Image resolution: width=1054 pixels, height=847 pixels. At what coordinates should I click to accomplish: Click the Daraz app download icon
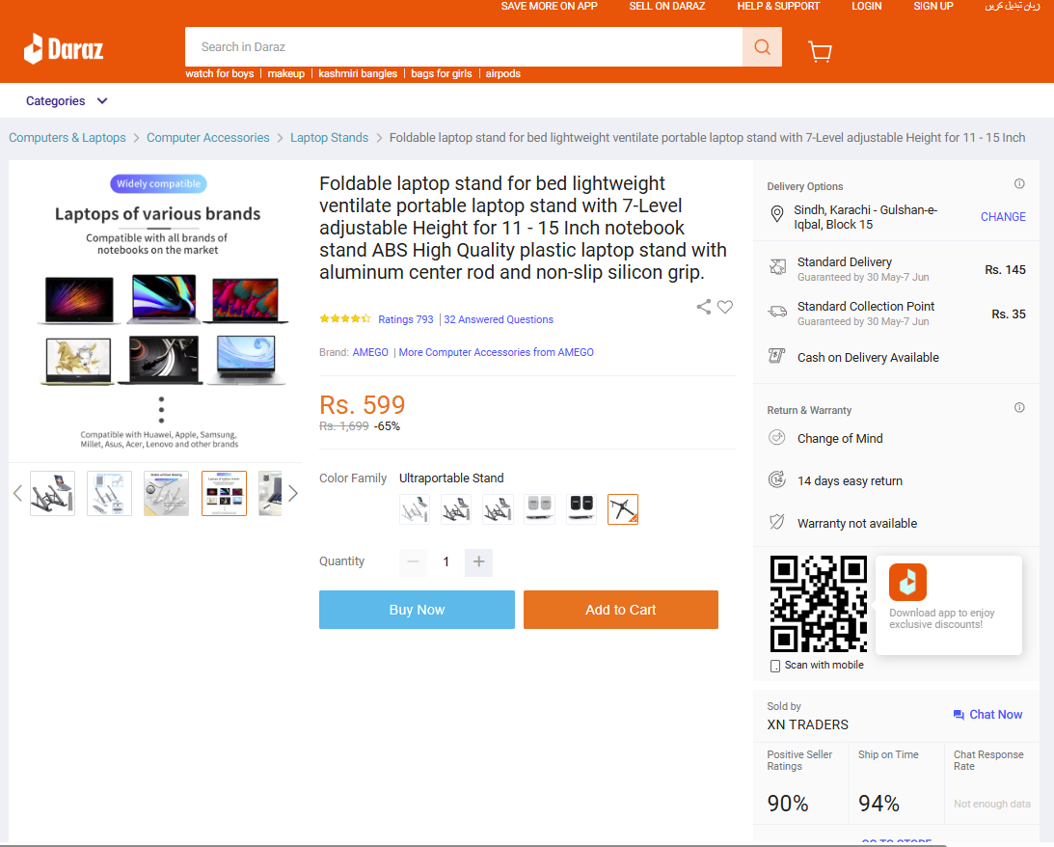coord(907,582)
